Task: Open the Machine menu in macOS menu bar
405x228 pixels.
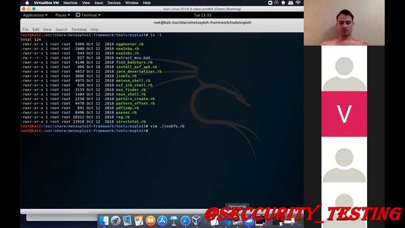Action: (x=70, y=3)
